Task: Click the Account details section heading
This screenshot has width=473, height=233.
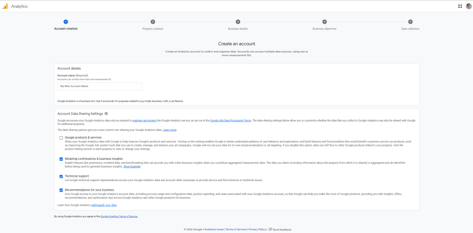Action: [69, 69]
